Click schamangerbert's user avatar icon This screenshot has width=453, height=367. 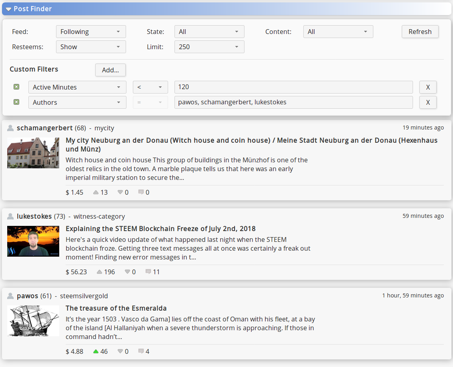click(x=10, y=128)
